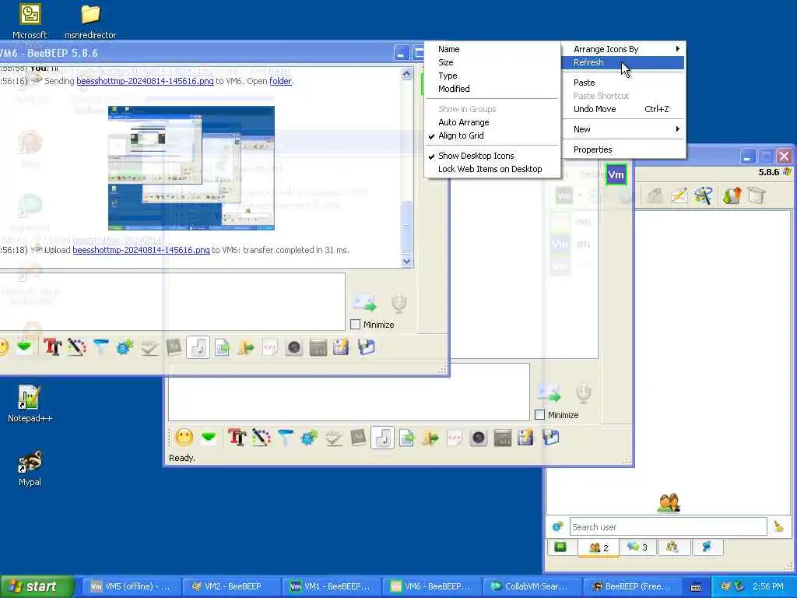Viewport: 797px width, 598px height.
Task: Switch to the users tab showing 2
Action: (x=599, y=547)
